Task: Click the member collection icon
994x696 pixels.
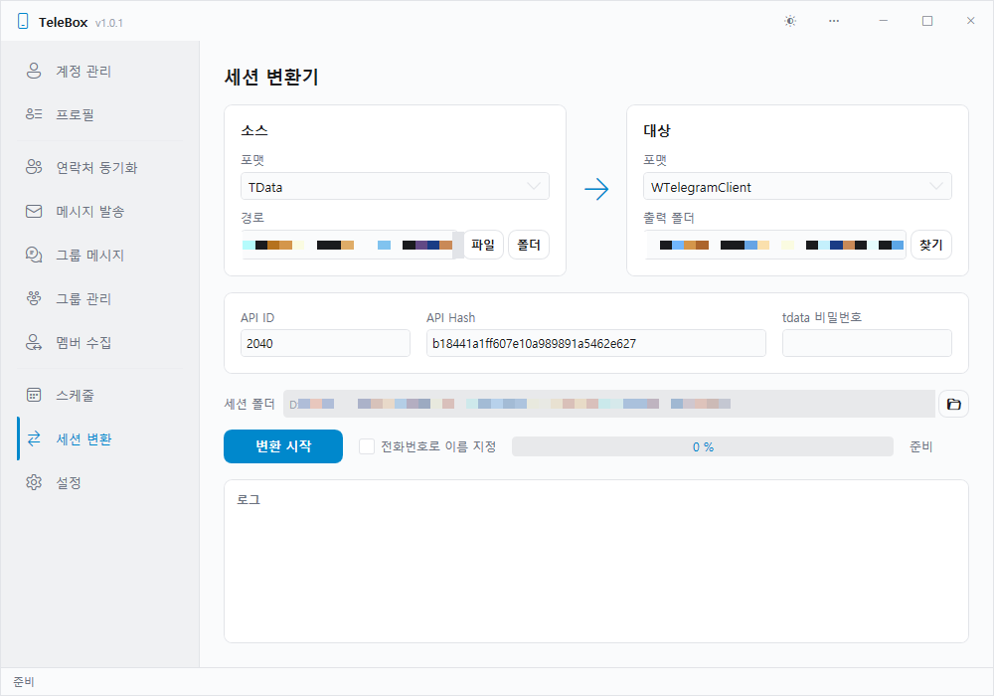Action: (34, 342)
